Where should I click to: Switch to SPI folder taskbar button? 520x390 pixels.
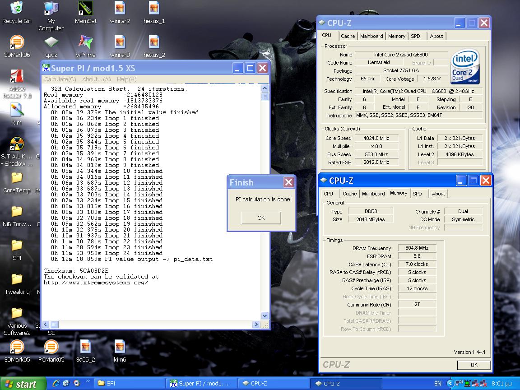[130, 383]
